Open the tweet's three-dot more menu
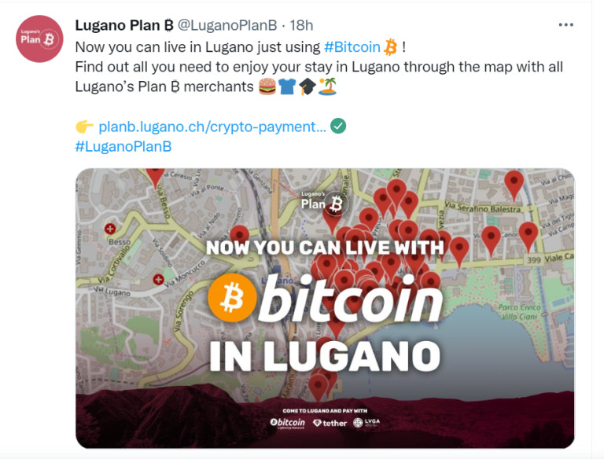 (565, 25)
